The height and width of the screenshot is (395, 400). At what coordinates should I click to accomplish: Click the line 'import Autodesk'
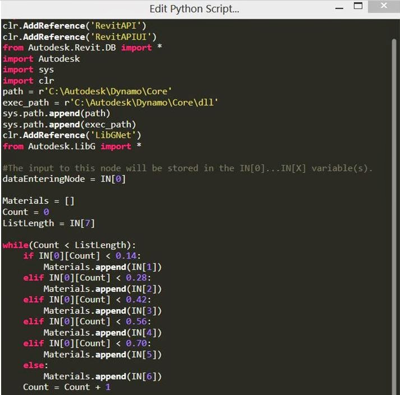[41, 59]
